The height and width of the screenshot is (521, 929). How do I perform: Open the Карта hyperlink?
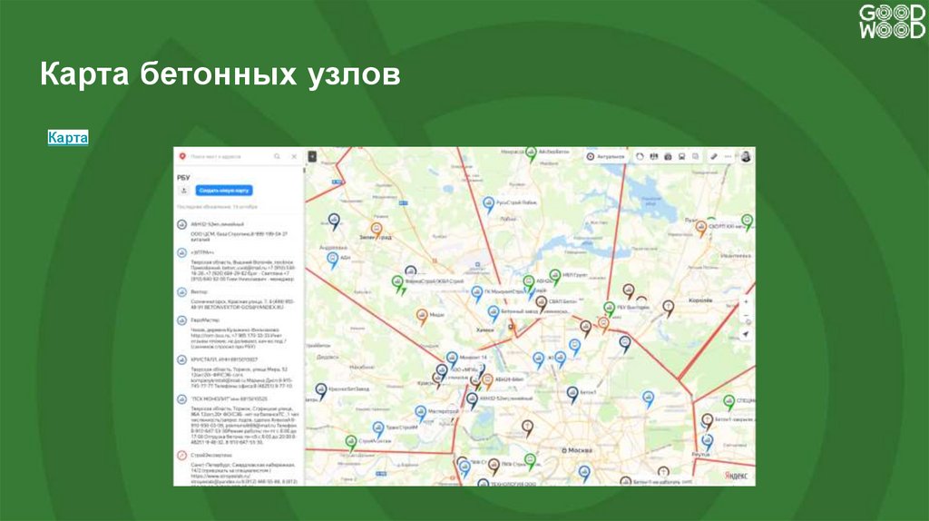point(67,137)
